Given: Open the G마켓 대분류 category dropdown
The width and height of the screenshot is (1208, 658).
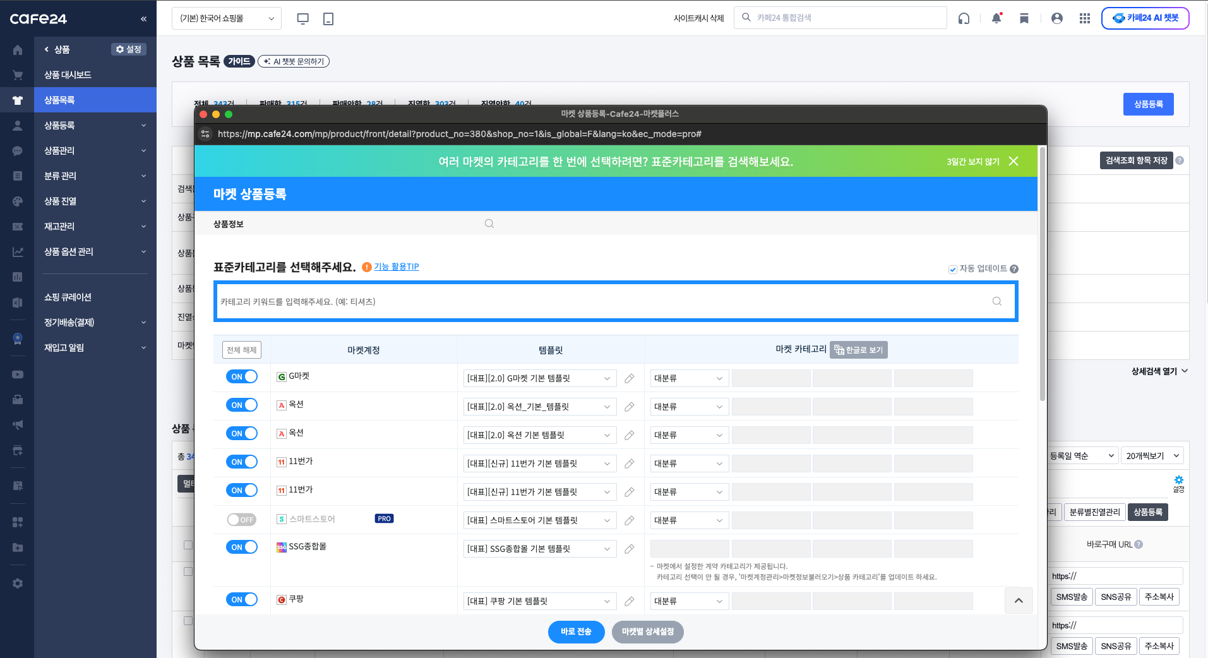Looking at the screenshot, I should click(690, 378).
